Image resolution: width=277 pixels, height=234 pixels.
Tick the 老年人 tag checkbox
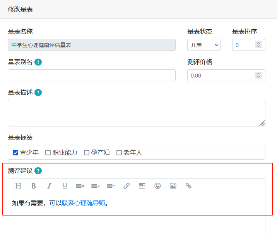point(119,153)
